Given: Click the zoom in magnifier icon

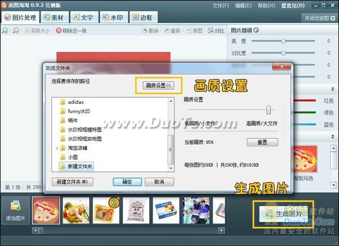Looking at the screenshot, I should pyautogui.click(x=5, y=30).
